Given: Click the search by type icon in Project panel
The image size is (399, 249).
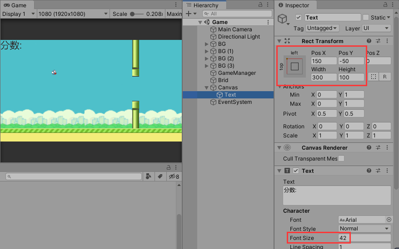Looking at the screenshot, I should click(x=148, y=176).
